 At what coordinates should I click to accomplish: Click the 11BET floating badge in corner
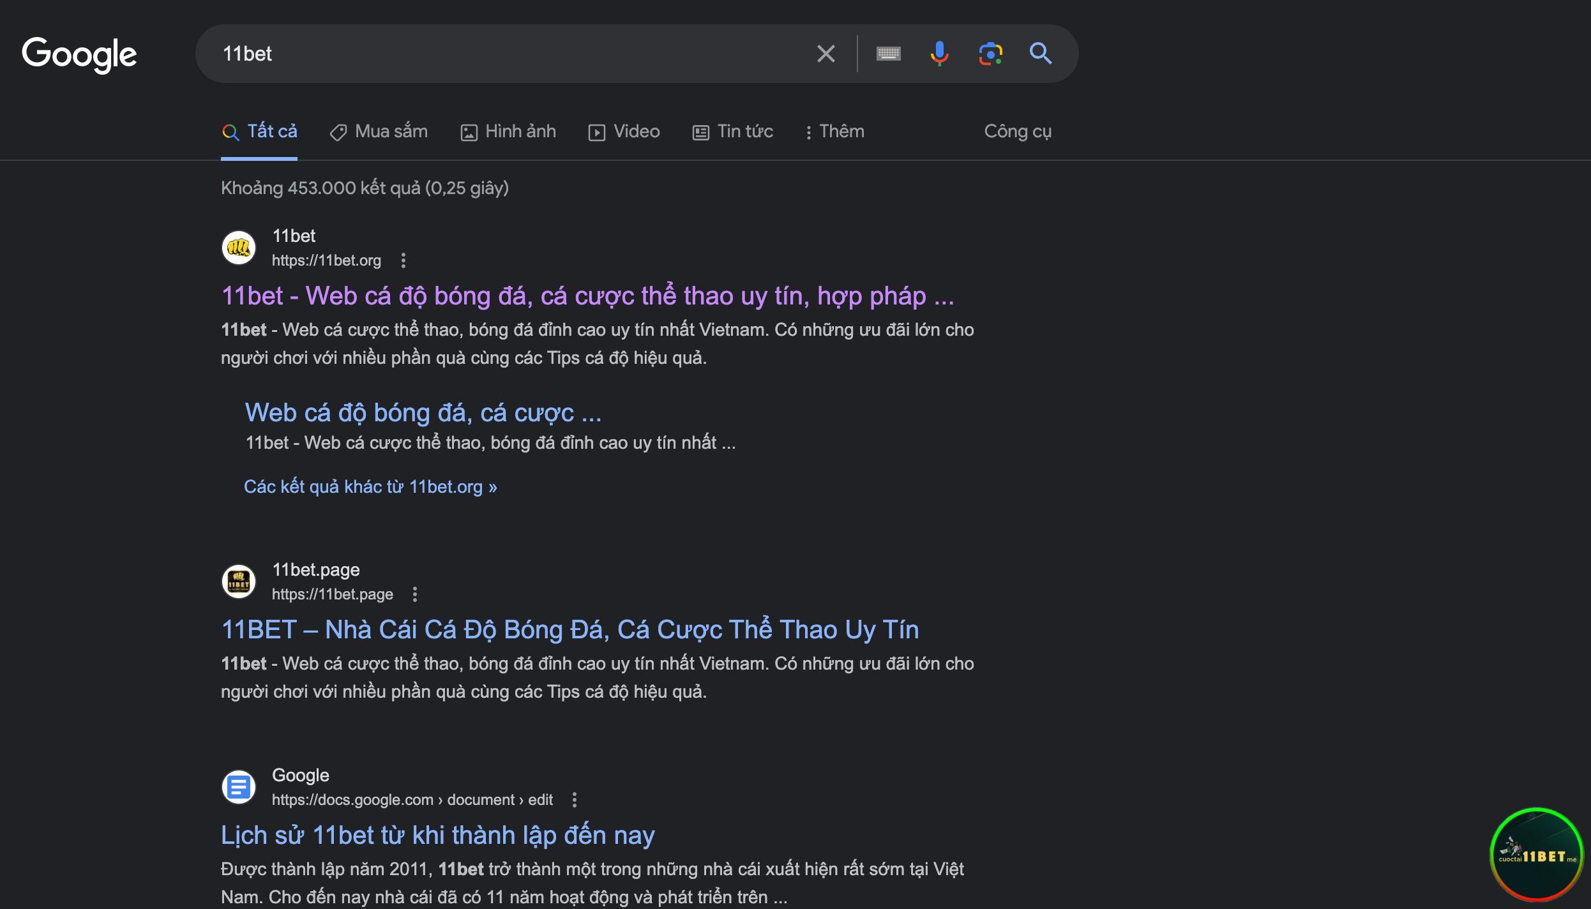tap(1537, 854)
